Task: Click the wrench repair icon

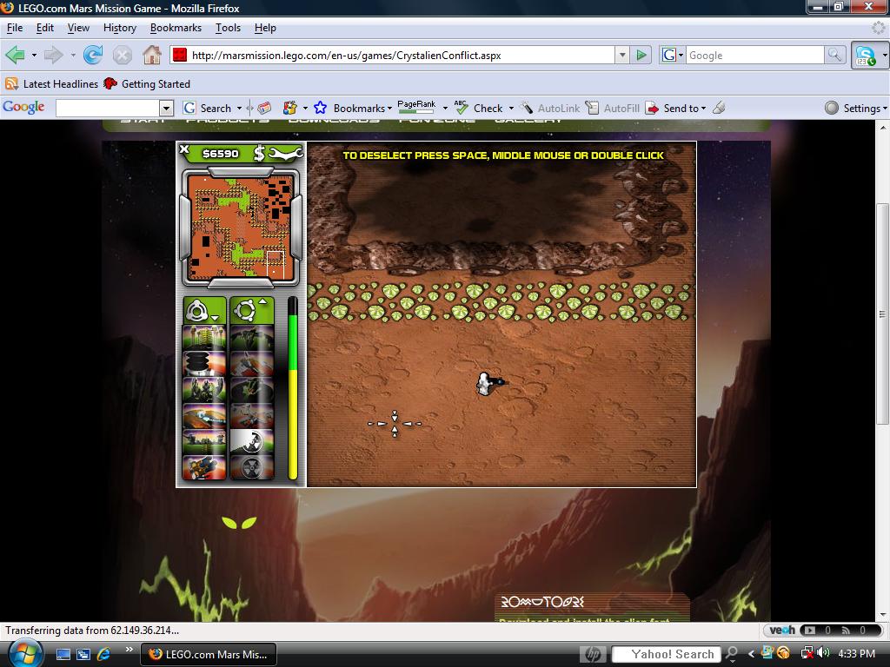Action: (x=285, y=154)
